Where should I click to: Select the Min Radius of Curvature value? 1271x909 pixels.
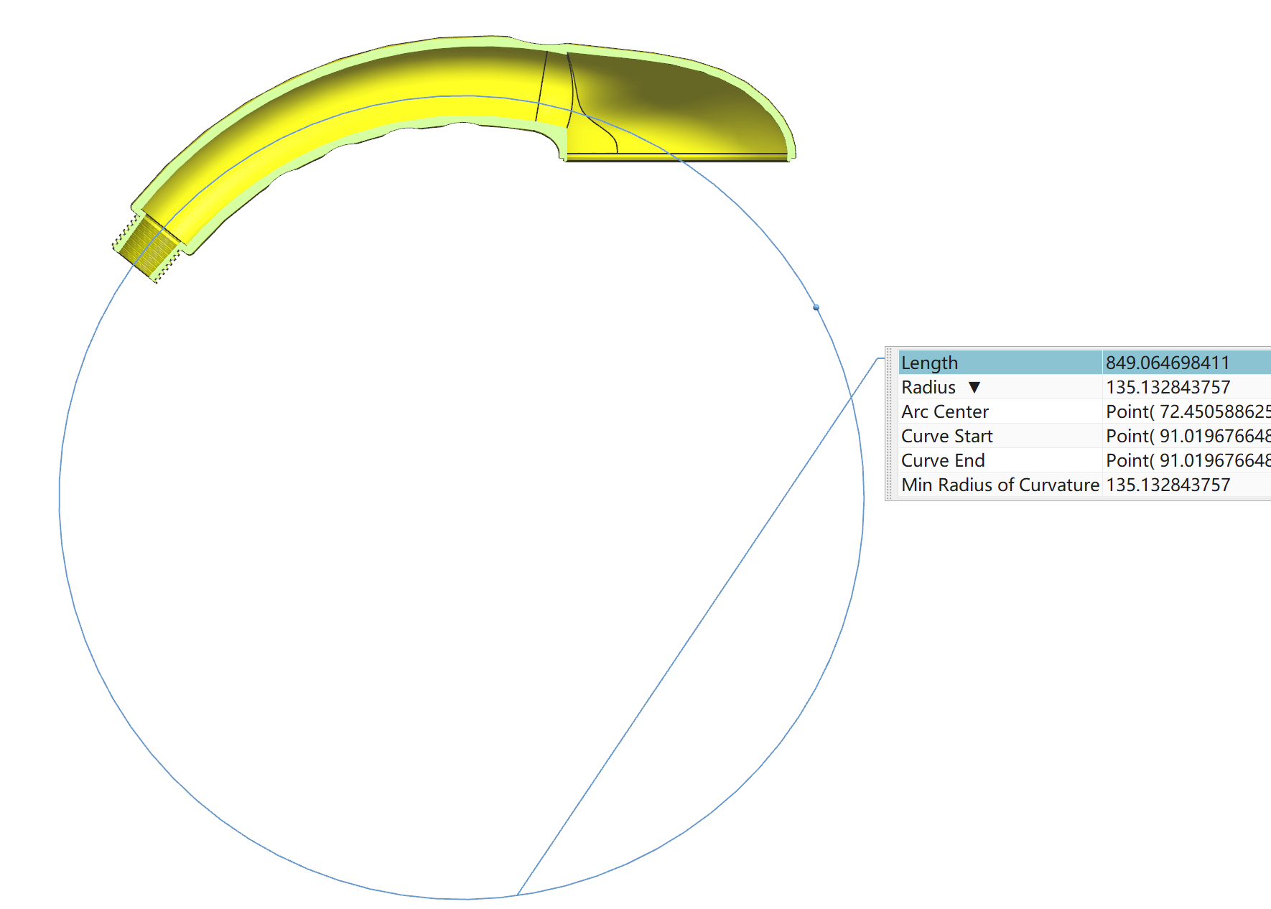pos(1168,485)
